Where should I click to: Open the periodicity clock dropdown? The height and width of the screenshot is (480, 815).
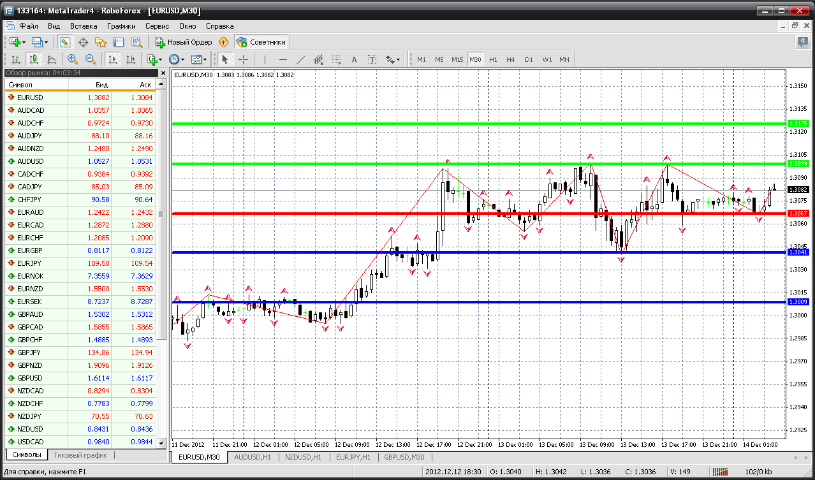(x=176, y=59)
